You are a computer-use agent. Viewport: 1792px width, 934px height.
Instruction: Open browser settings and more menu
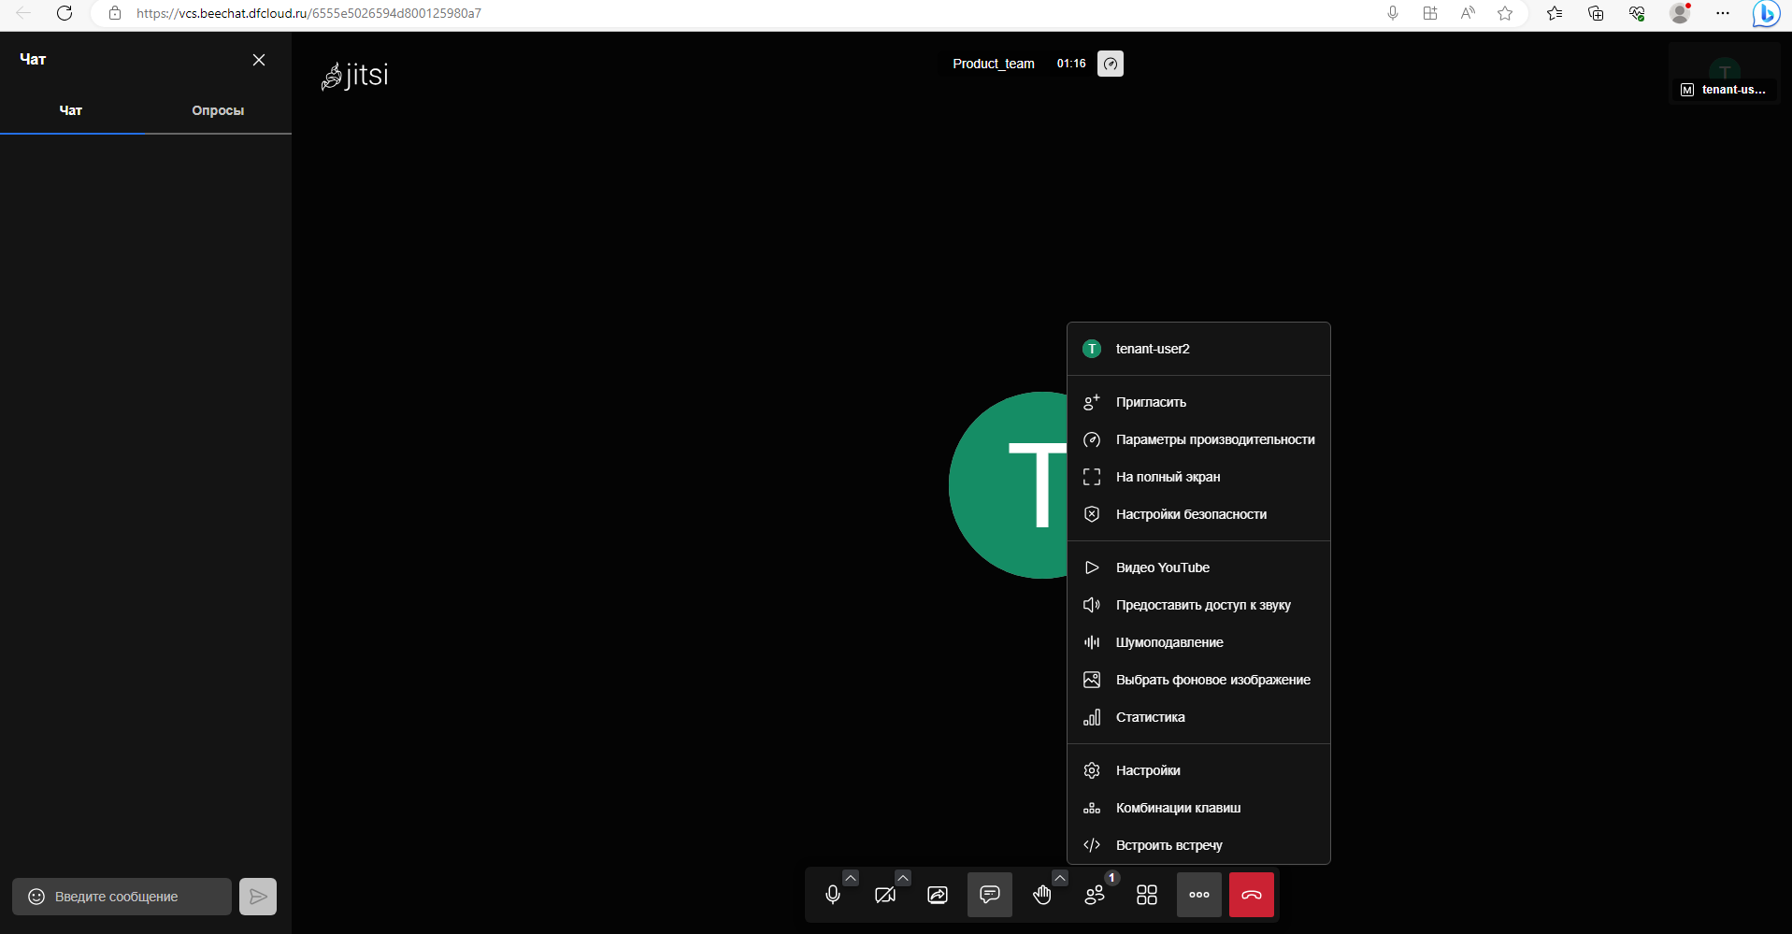[x=1723, y=13]
